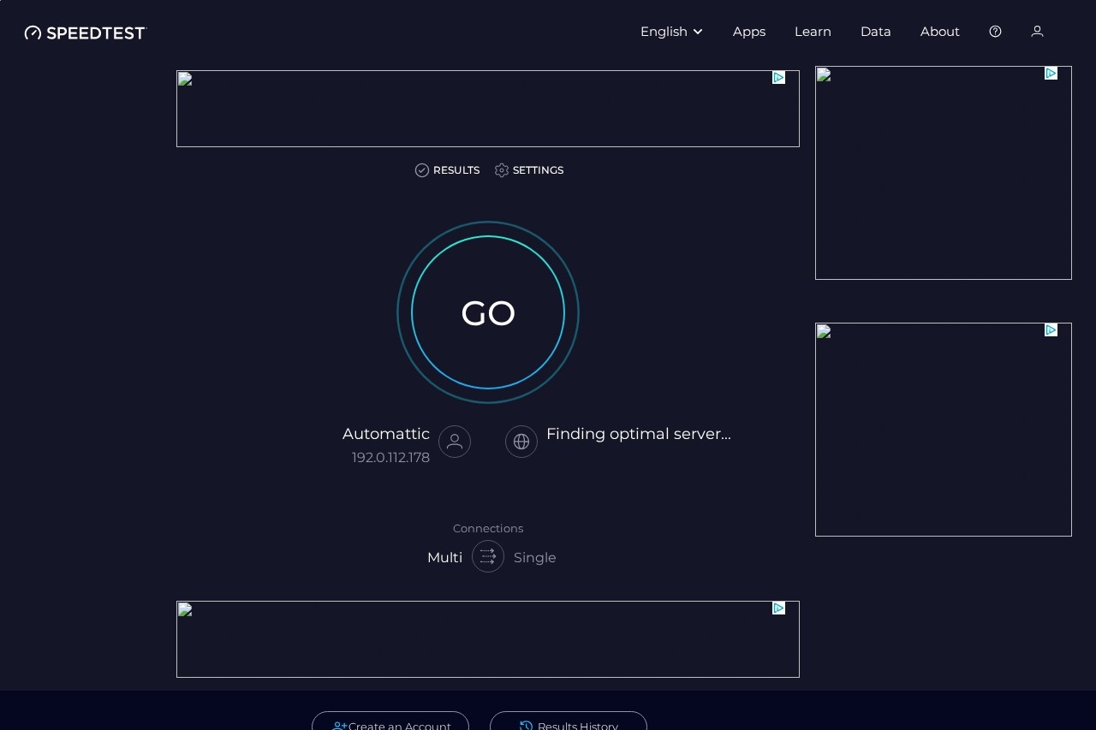This screenshot has height=730, width=1096.
Task: Click AdChoices icon on bottom banner ad
Action: click(x=779, y=608)
